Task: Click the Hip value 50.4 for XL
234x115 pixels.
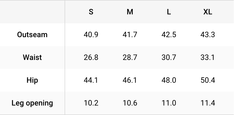Action: tap(208, 80)
